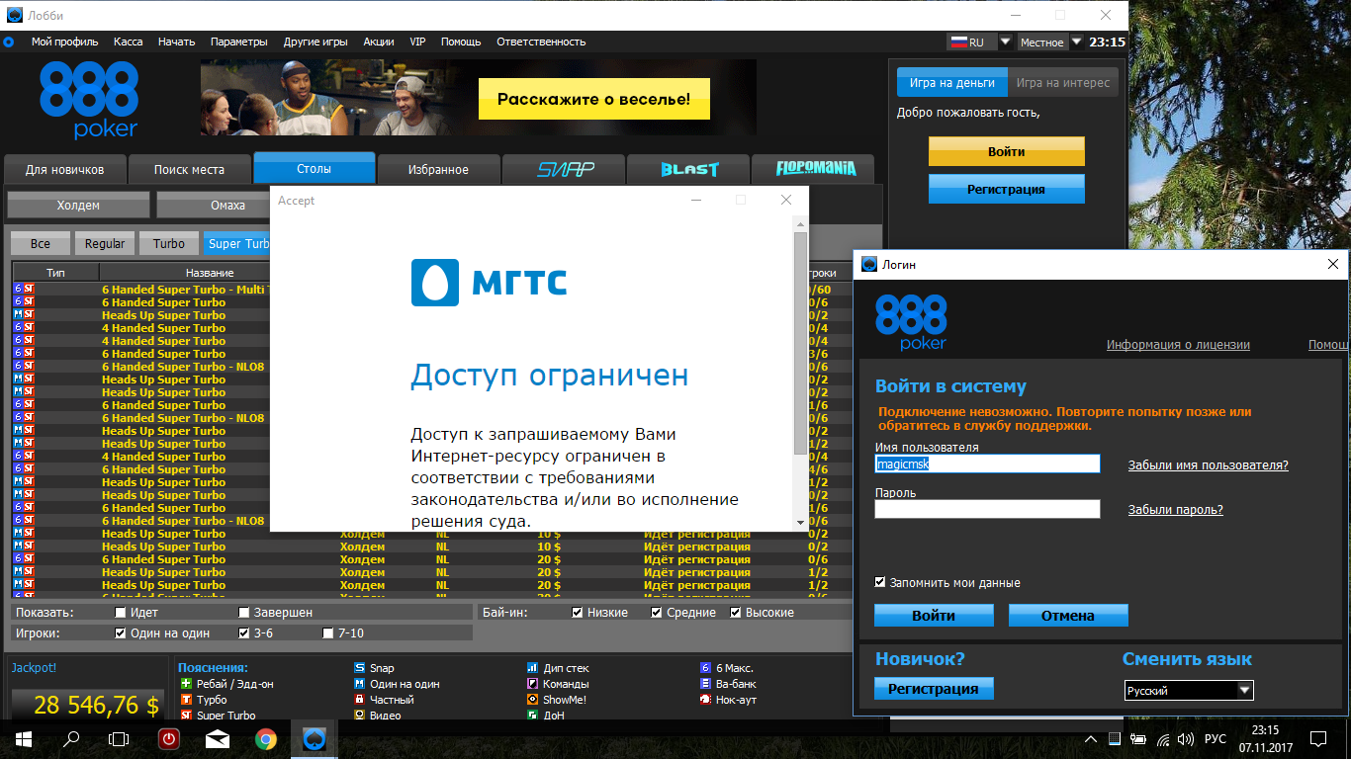1351x759 pixels.
Task: Open the Mail app on the taskbar
Action: click(x=218, y=738)
